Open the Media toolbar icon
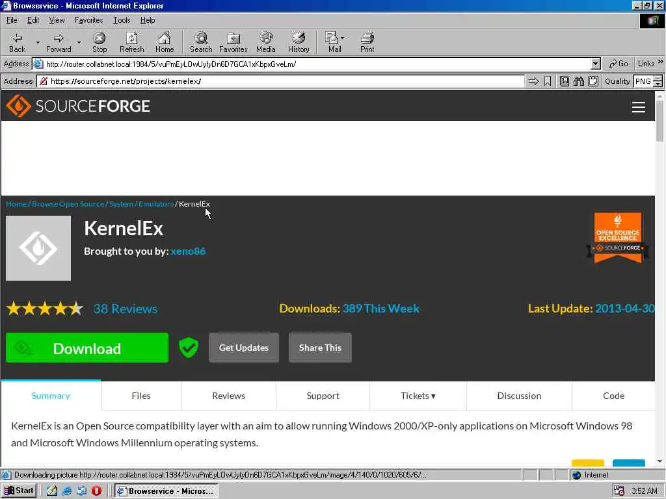Viewport: 666px width, 499px height. [266, 43]
